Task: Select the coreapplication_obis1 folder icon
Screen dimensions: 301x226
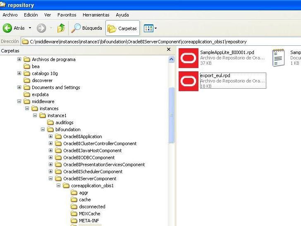Action: [66, 186]
